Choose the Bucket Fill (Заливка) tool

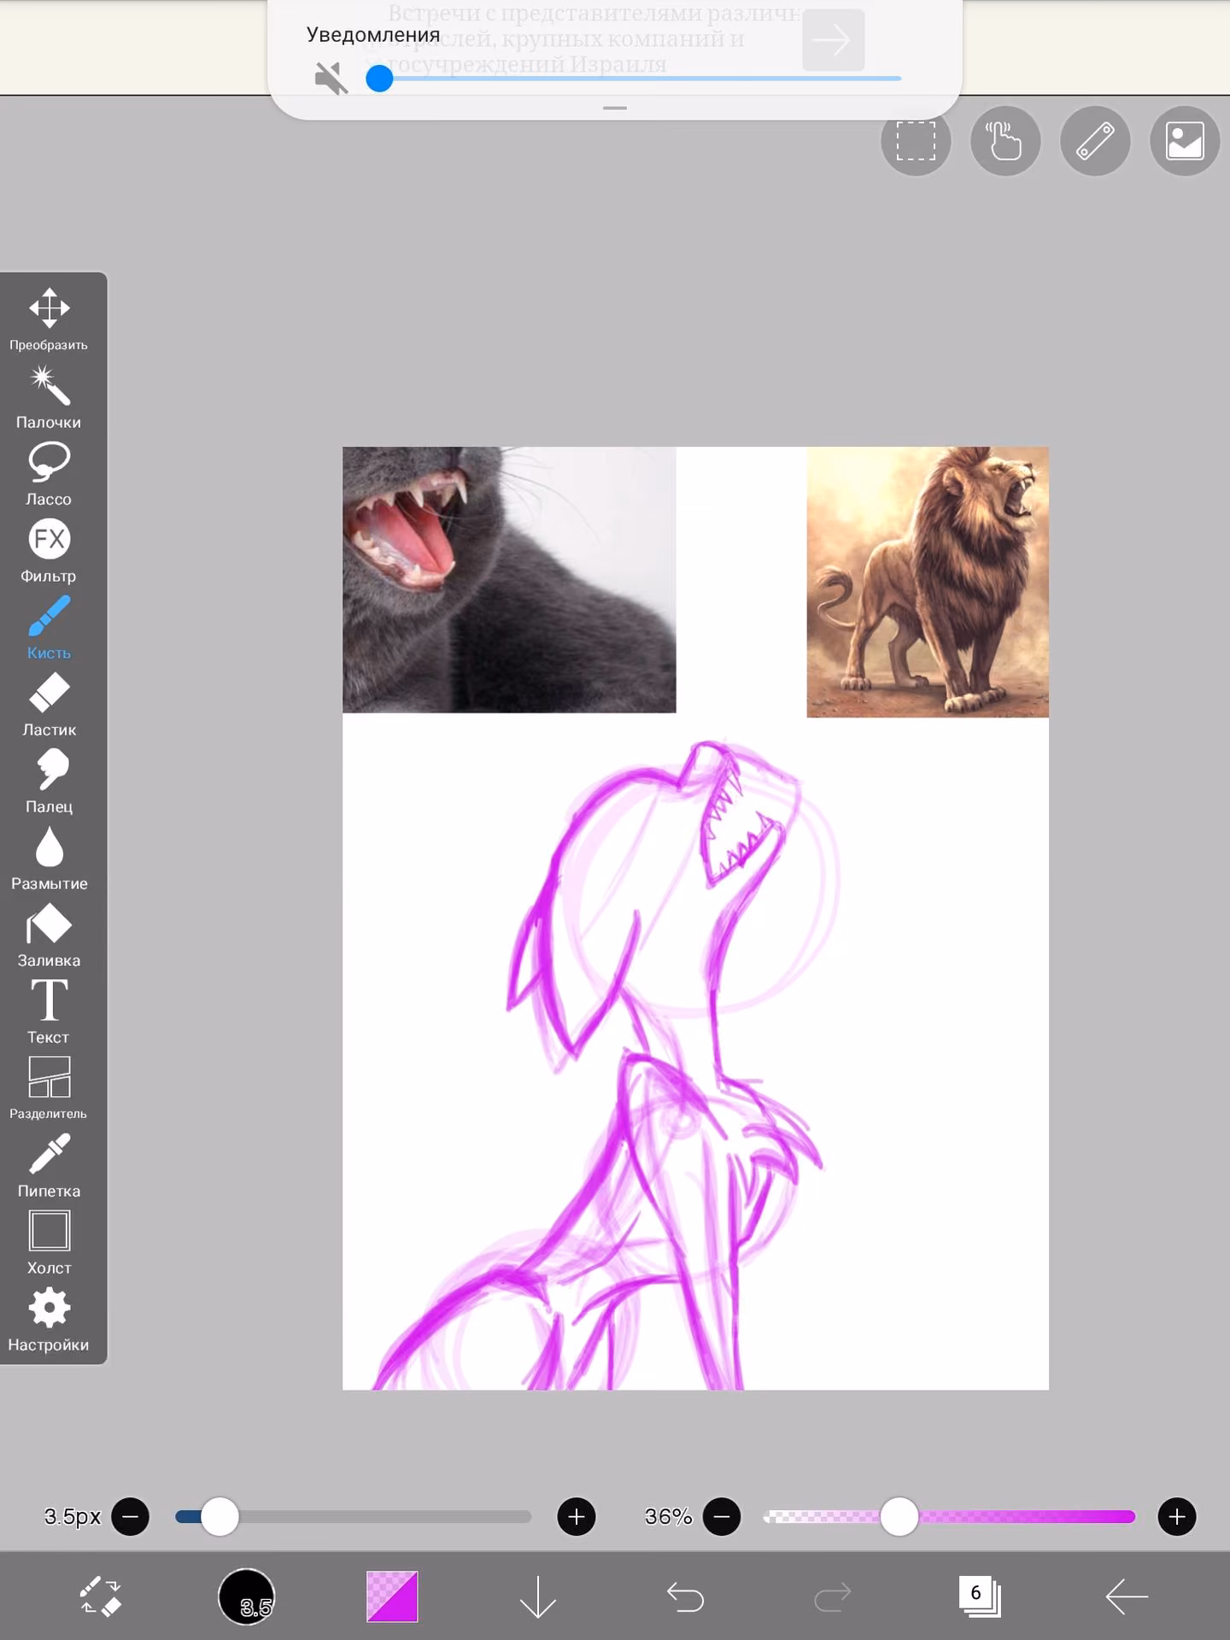pyautogui.click(x=49, y=935)
